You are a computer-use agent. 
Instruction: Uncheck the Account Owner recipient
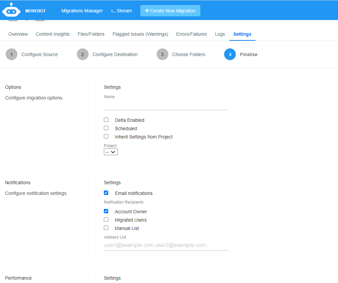(x=106, y=211)
